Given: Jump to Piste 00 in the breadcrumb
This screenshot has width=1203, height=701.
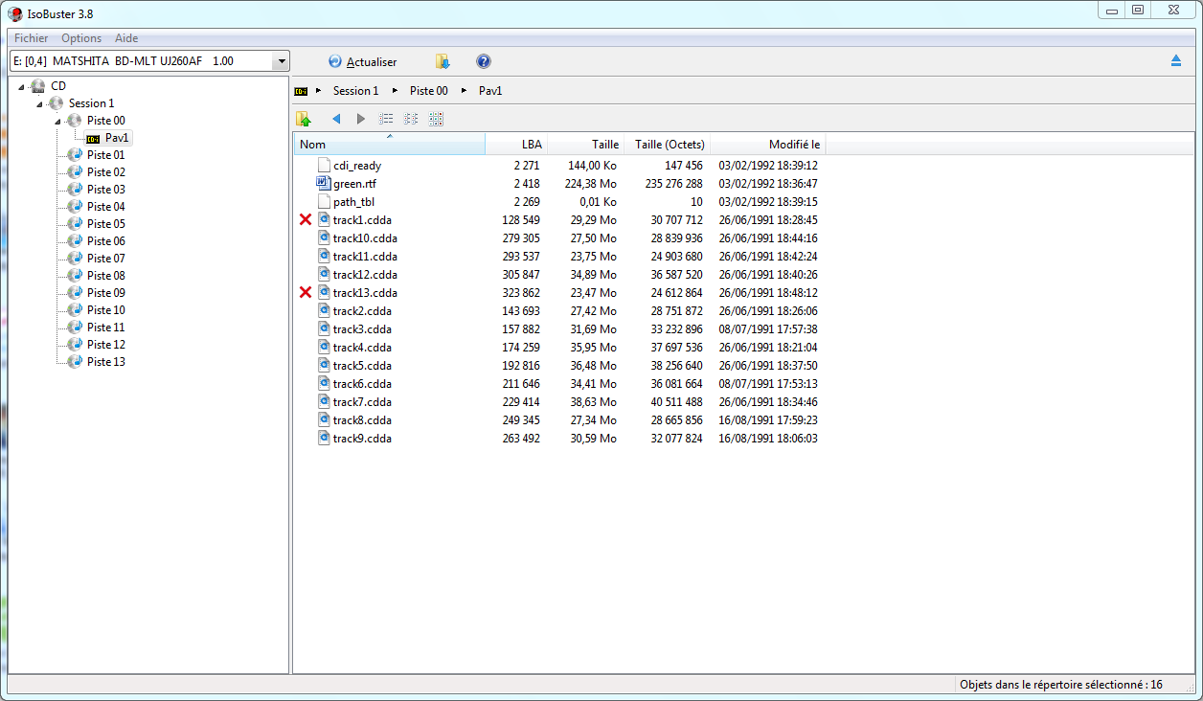Looking at the screenshot, I should (429, 91).
